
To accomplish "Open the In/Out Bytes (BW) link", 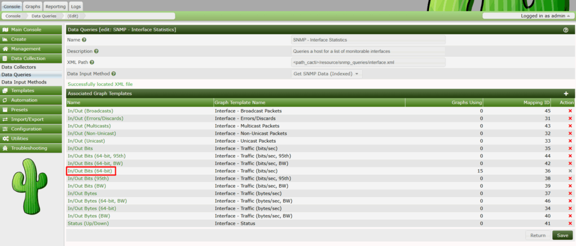I will click(x=89, y=216).
